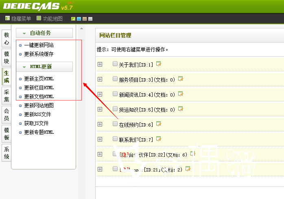Click the edit icon beside 在线预约[ID:6]

159,124
